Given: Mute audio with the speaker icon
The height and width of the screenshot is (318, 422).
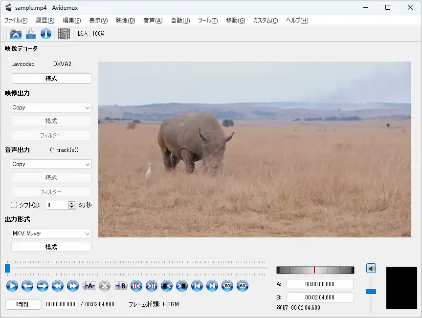Looking at the screenshot, I should [371, 268].
